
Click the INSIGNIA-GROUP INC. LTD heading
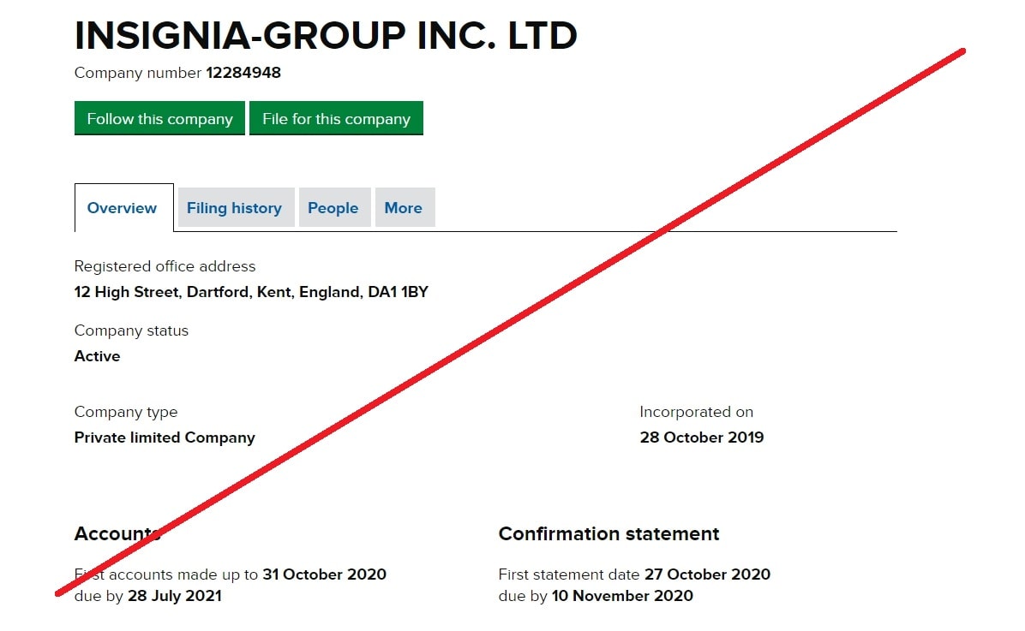pos(326,36)
